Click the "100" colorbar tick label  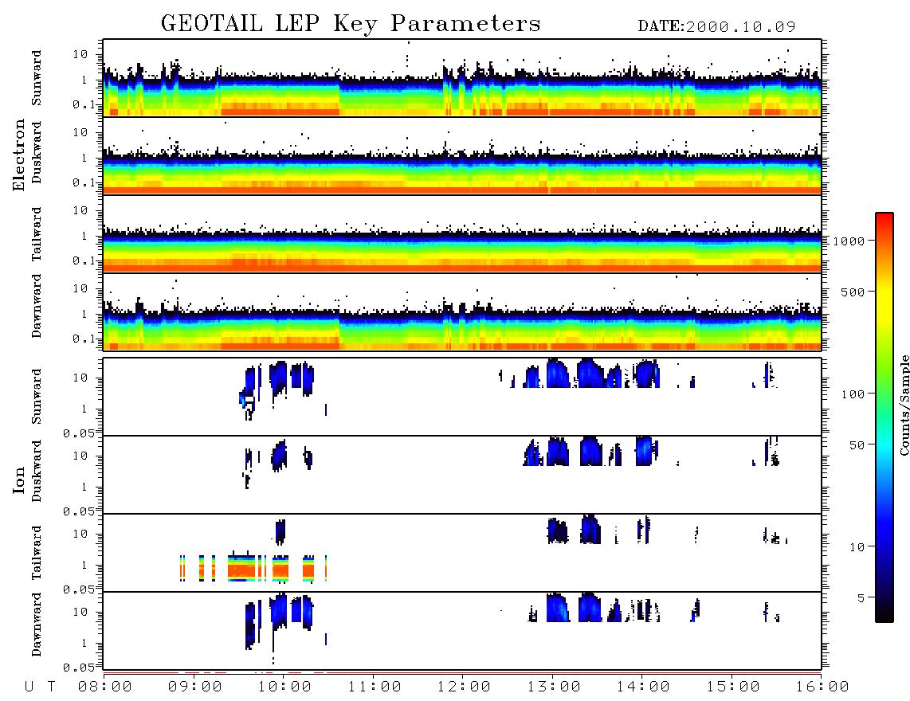coord(853,394)
